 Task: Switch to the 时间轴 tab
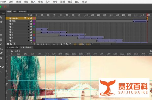[x=9, y=12]
